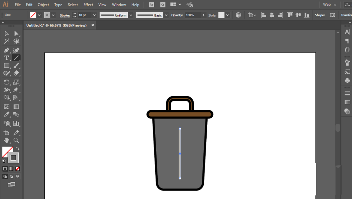Screen dimensions: 352x199
Task: Click the Opacity label link
Action: pos(177,15)
